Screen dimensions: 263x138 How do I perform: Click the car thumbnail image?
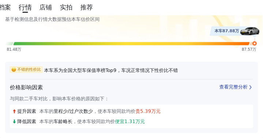250,31
